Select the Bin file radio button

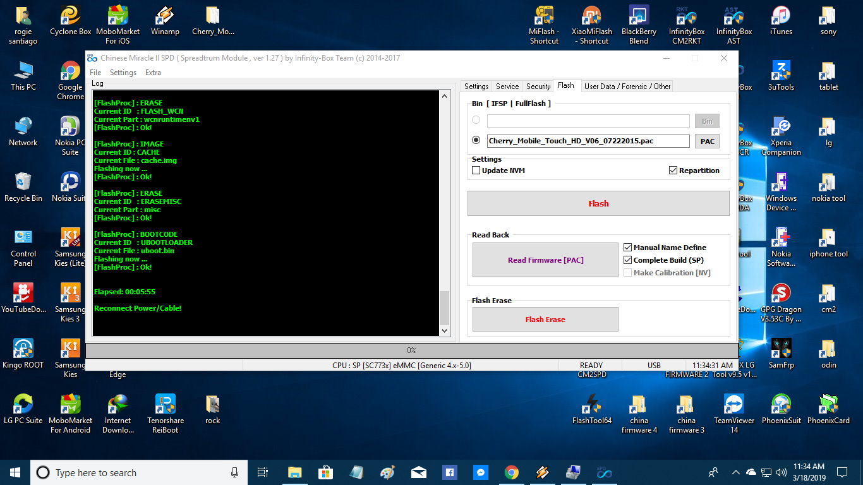tap(476, 120)
